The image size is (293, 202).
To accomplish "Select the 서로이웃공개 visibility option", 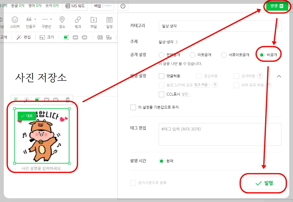I will pos(224,55).
